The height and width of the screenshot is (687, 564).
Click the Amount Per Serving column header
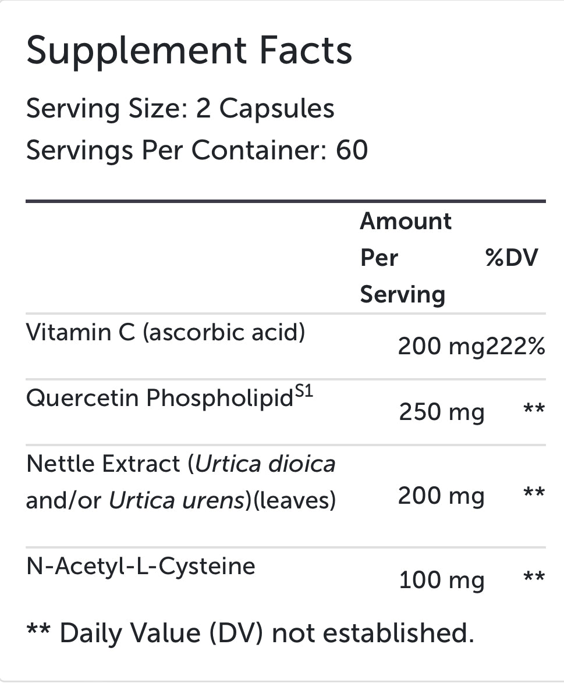tap(405, 257)
